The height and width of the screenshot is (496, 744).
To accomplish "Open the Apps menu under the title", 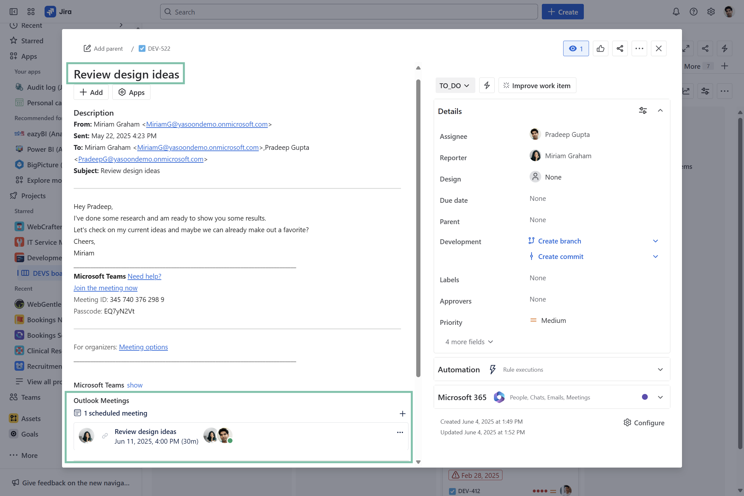I will tap(131, 92).
